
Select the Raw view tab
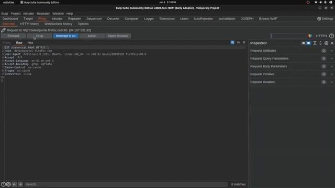[19, 43]
